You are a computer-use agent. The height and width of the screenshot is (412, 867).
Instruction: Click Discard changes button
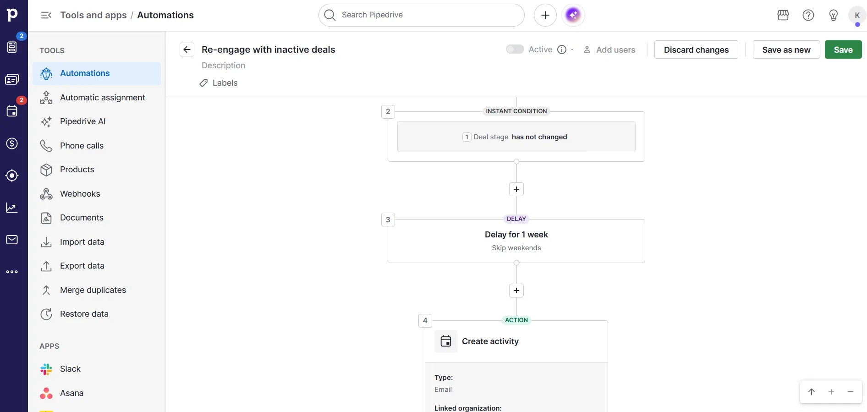click(696, 49)
